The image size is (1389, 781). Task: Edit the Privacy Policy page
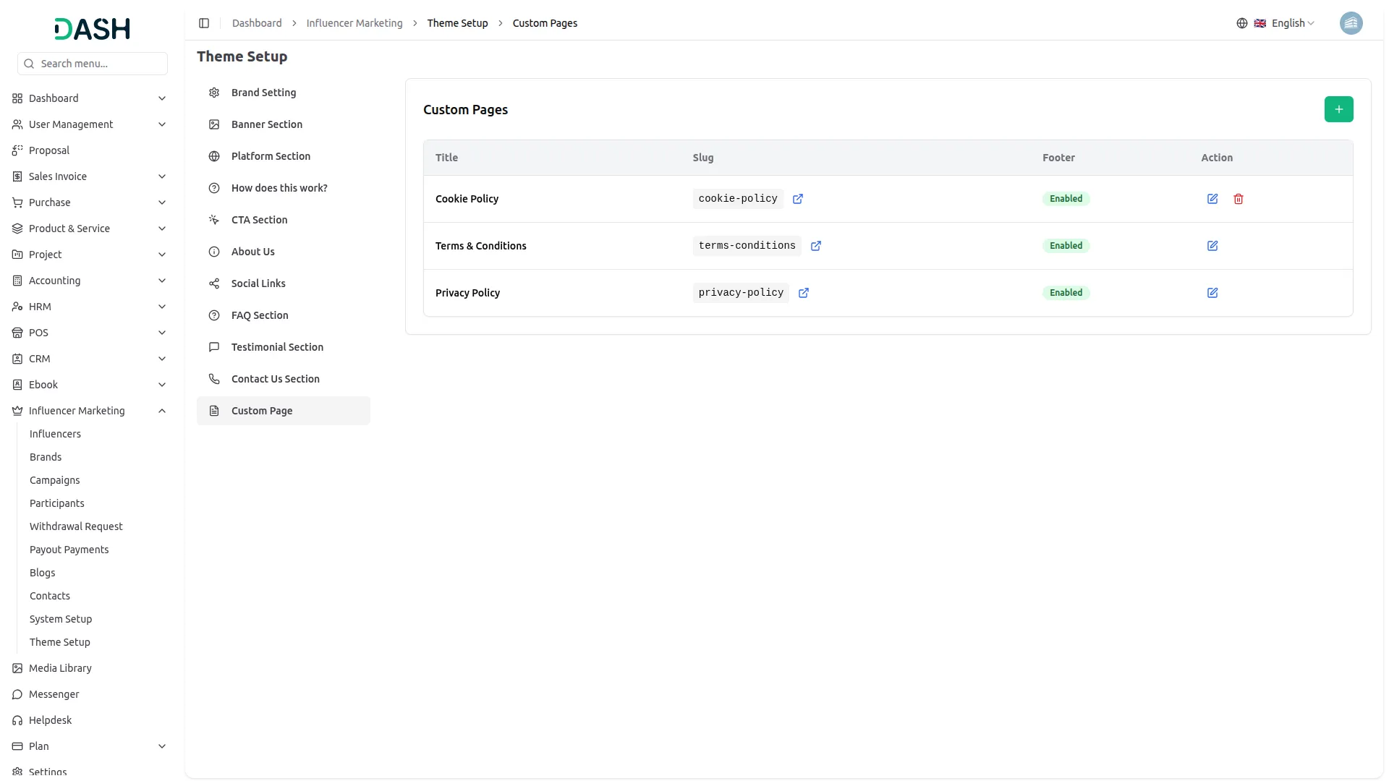pos(1212,293)
